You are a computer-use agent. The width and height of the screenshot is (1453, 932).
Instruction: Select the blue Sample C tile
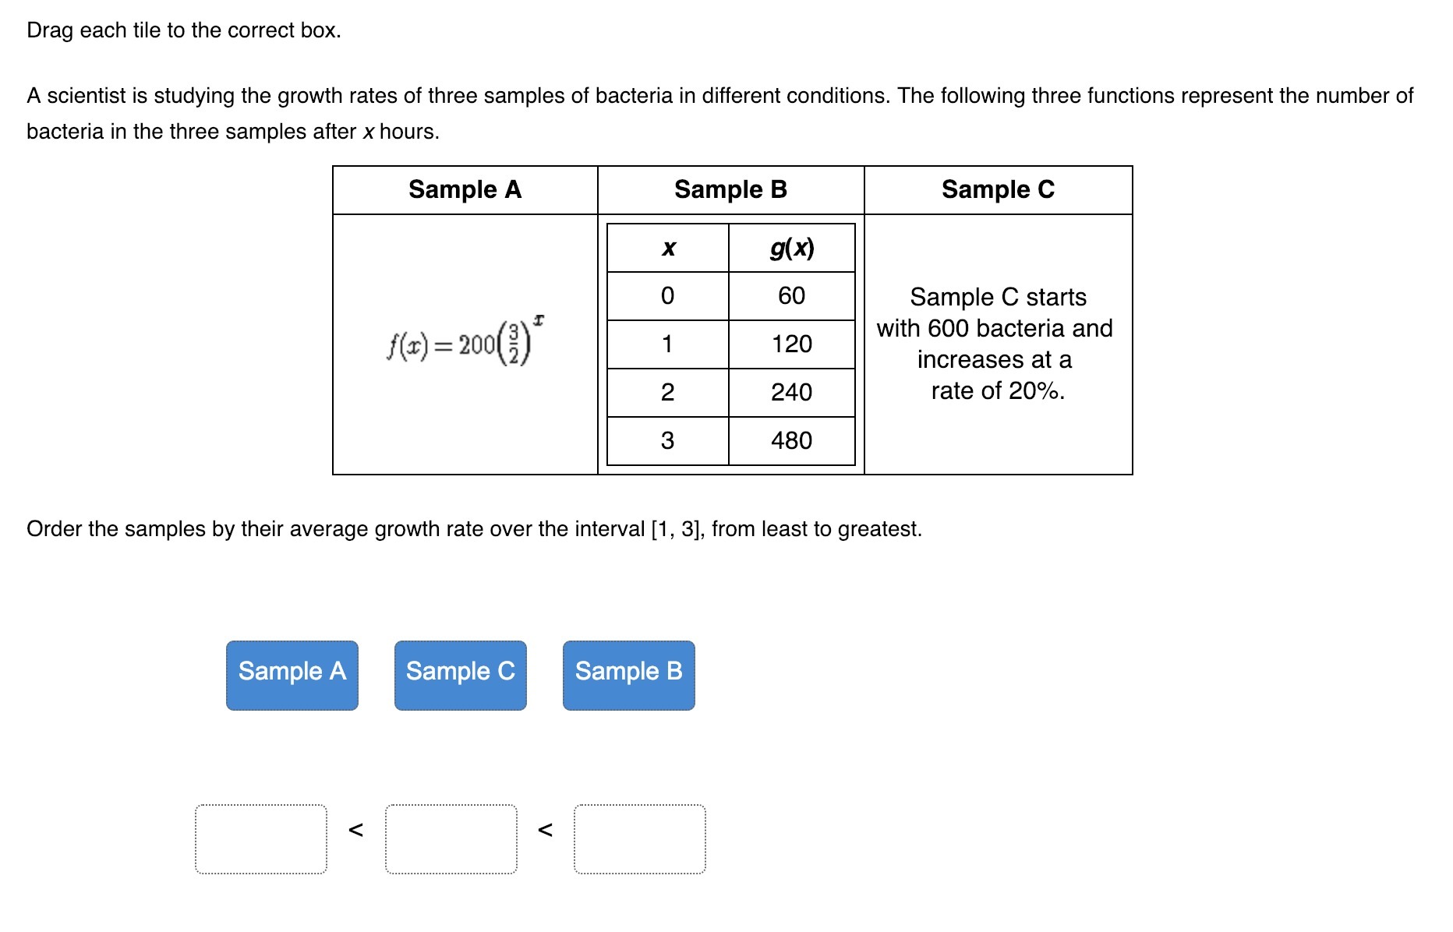pos(461,675)
